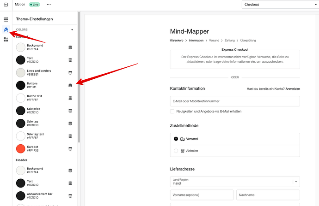Click the Vorname (optional) field
Screen dimensions: 319x206
(x=202, y=195)
